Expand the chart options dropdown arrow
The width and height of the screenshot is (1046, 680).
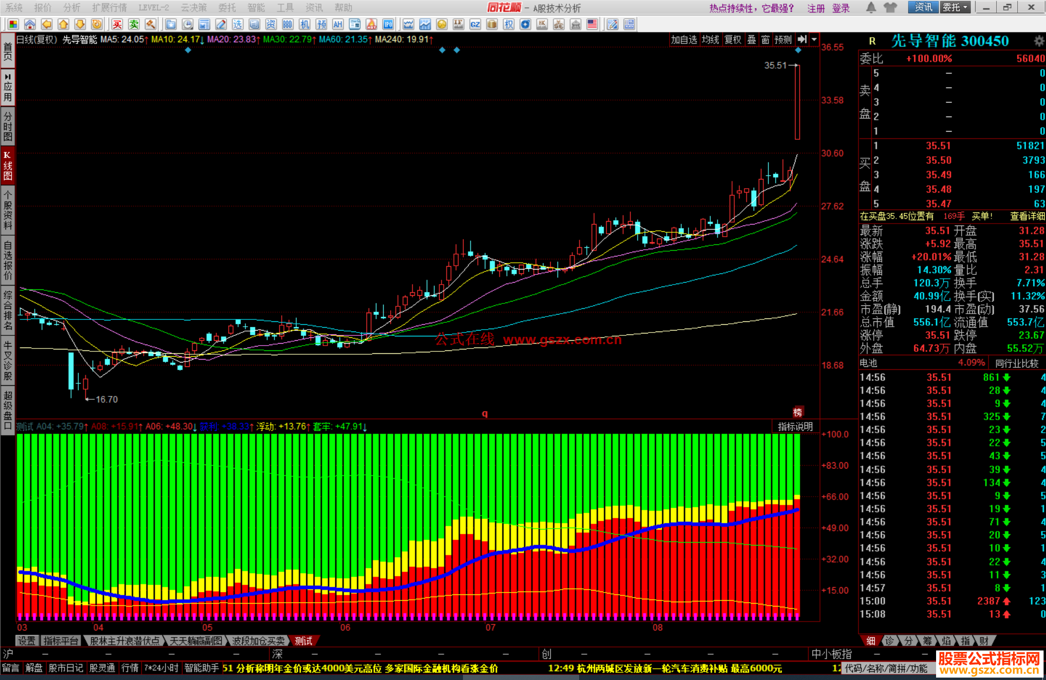[x=814, y=40]
